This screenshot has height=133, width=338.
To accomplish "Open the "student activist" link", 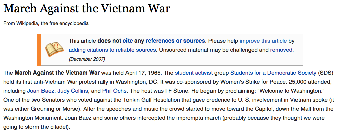I will click(194, 73).
